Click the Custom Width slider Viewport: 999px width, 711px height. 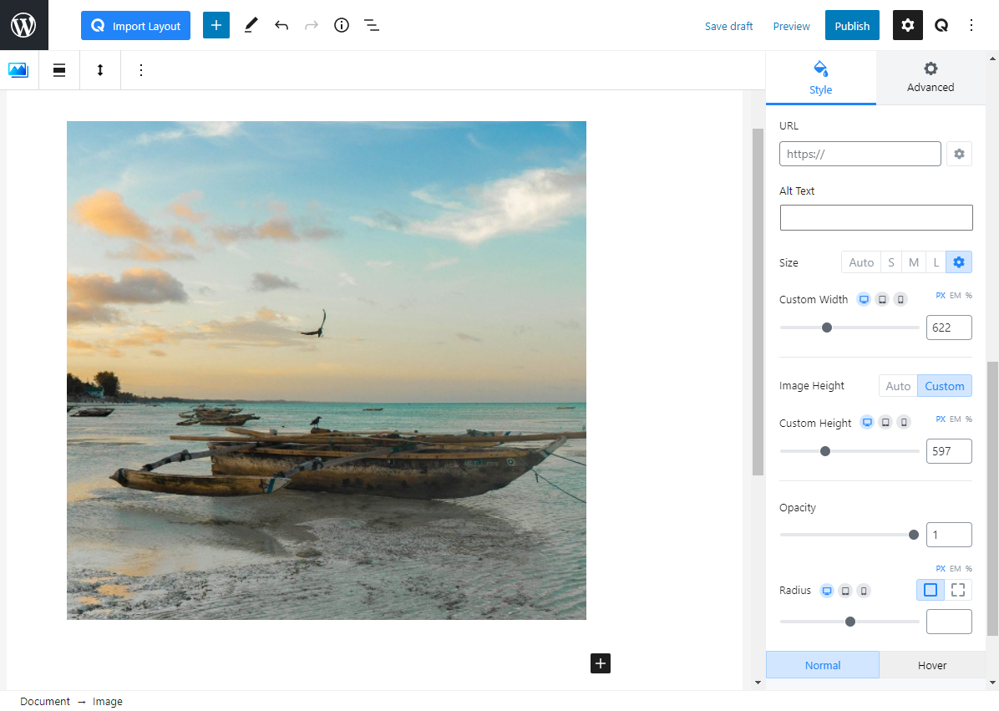[849, 328]
